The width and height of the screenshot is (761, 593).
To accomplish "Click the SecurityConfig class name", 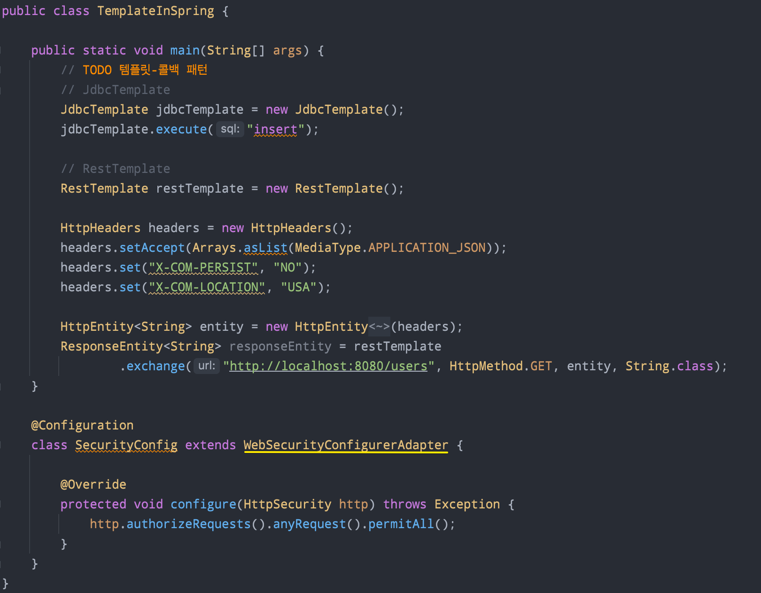I will click(x=126, y=445).
